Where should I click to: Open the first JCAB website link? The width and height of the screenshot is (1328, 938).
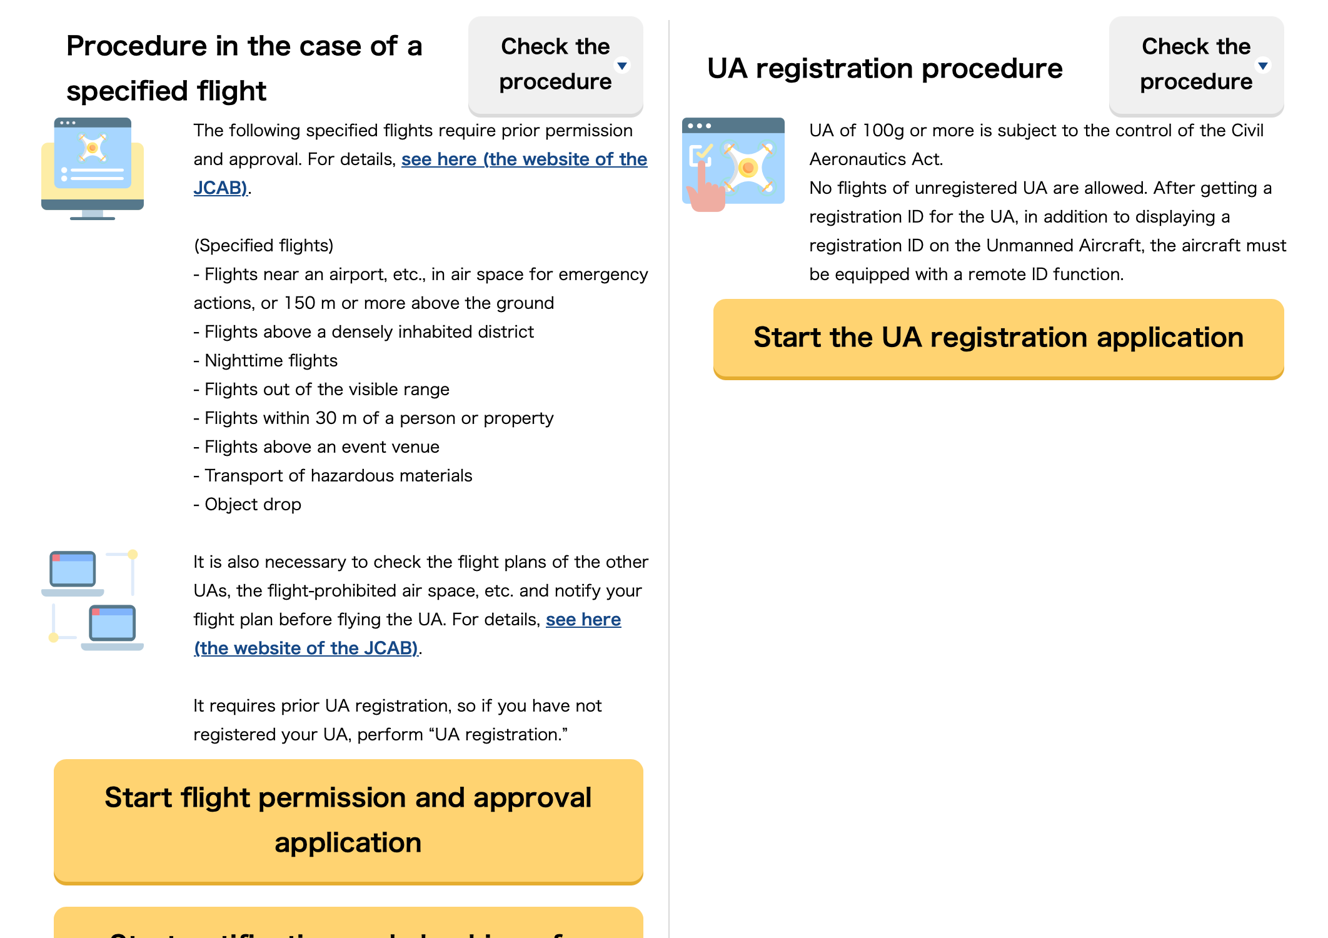coord(524,159)
